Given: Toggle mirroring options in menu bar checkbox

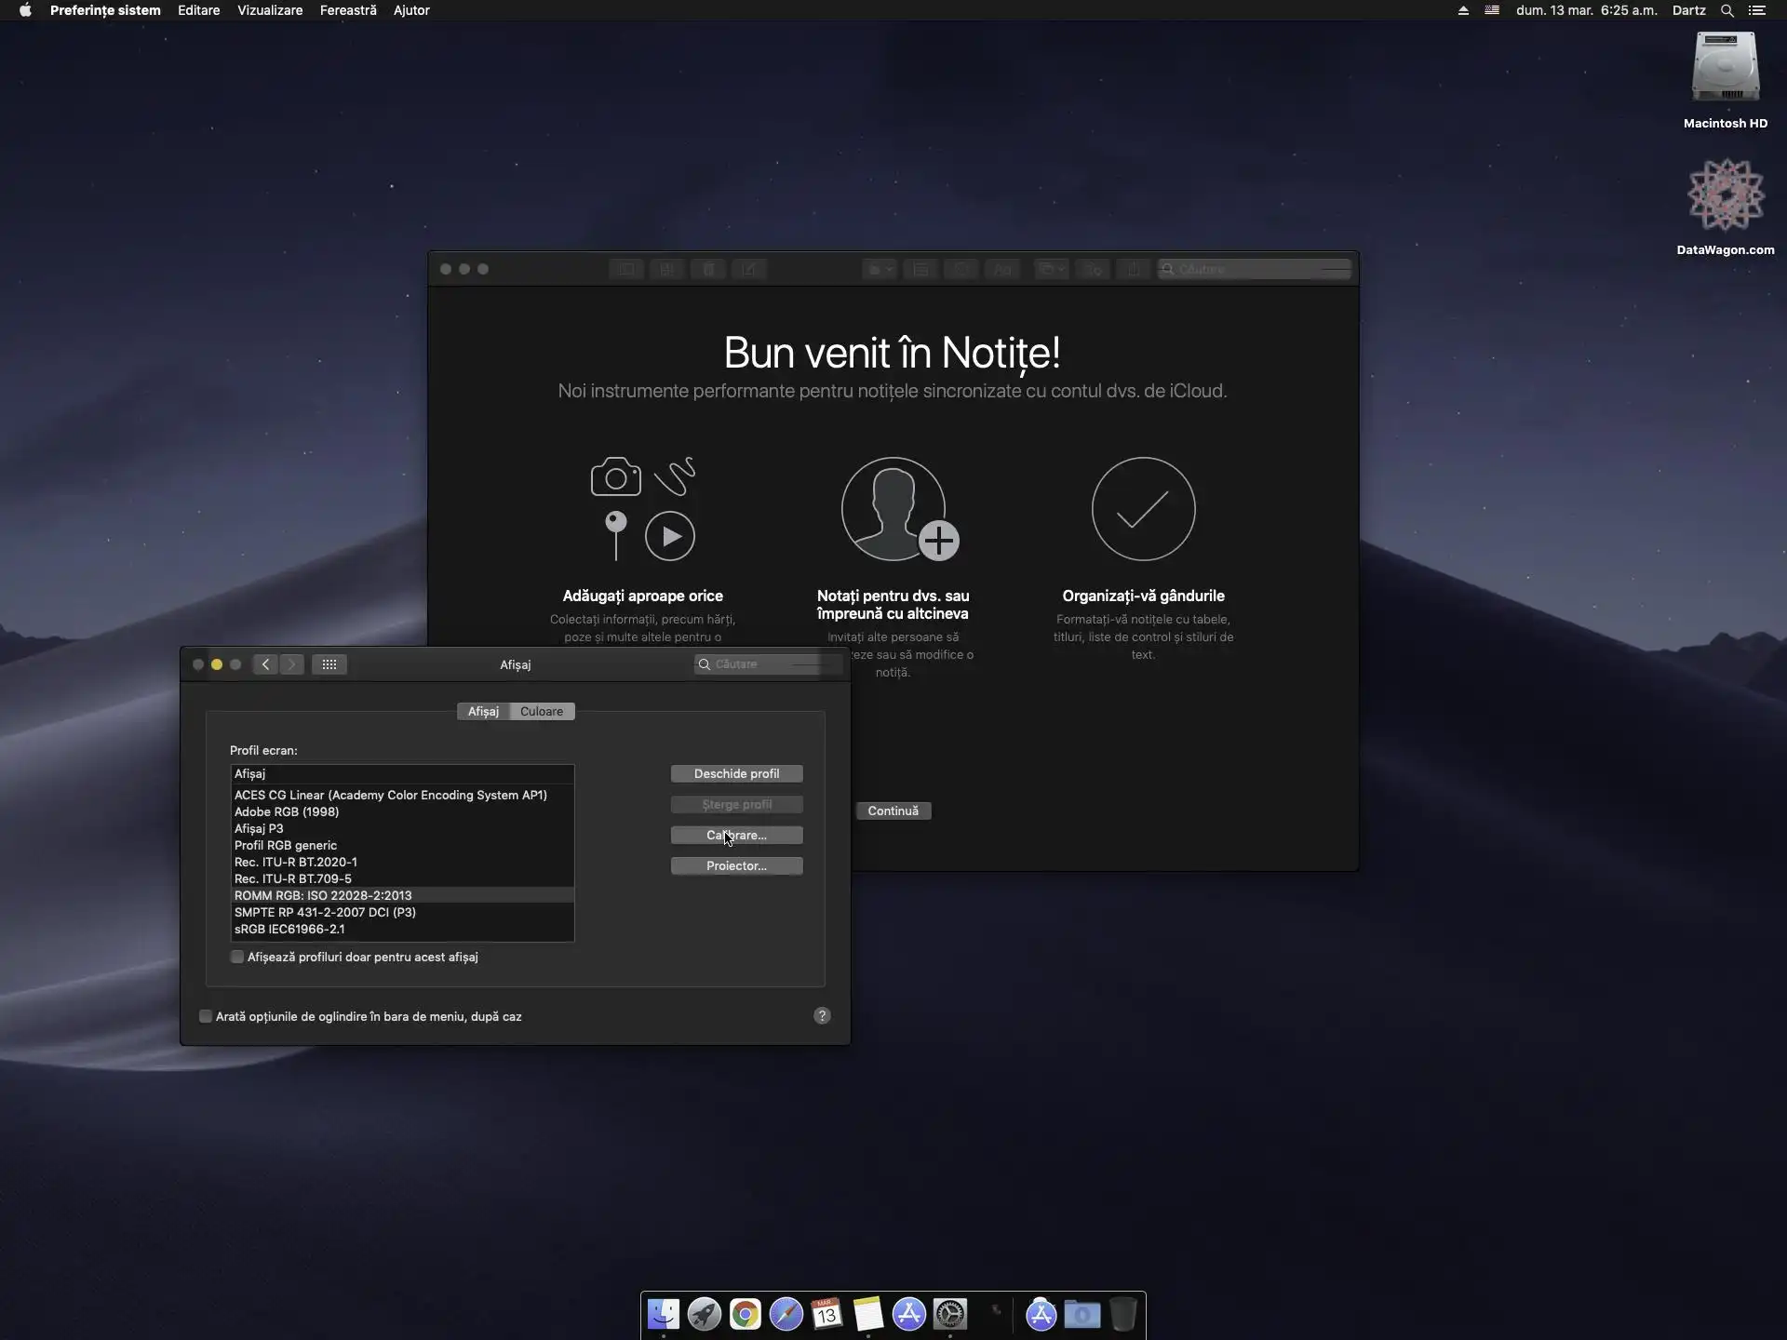Looking at the screenshot, I should click(x=206, y=1016).
